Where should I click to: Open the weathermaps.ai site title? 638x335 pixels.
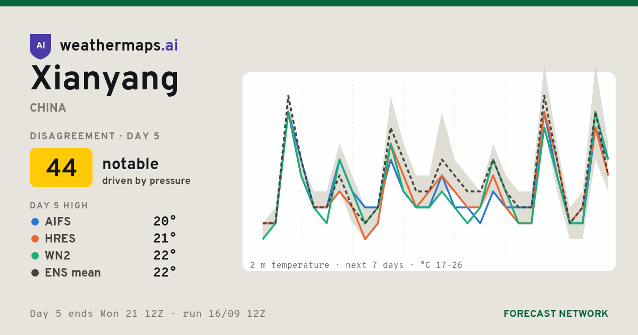(119, 46)
